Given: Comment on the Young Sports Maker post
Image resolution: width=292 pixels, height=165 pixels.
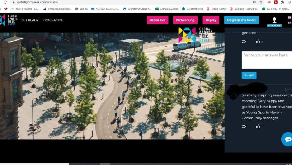Looking at the screenshot, I should tap(244, 127).
